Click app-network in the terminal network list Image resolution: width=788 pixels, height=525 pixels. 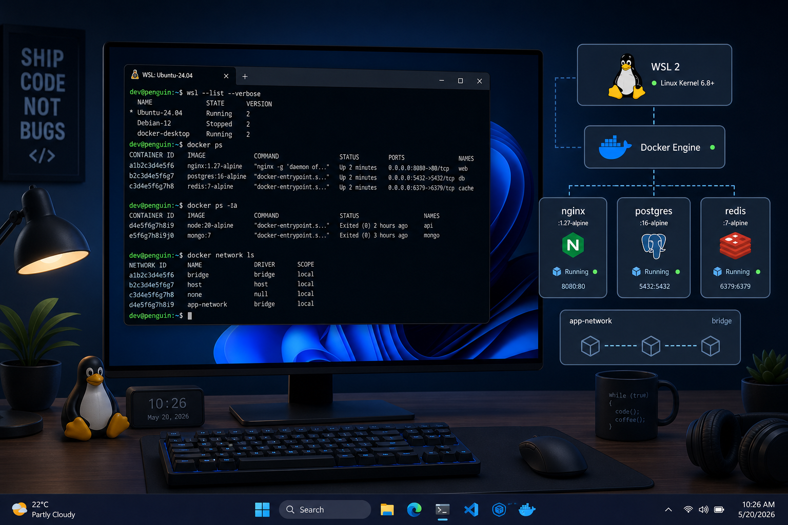click(x=207, y=305)
